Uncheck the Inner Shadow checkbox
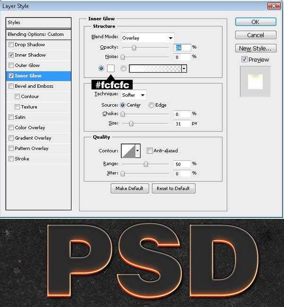This screenshot has height=307, width=284. coord(11,55)
